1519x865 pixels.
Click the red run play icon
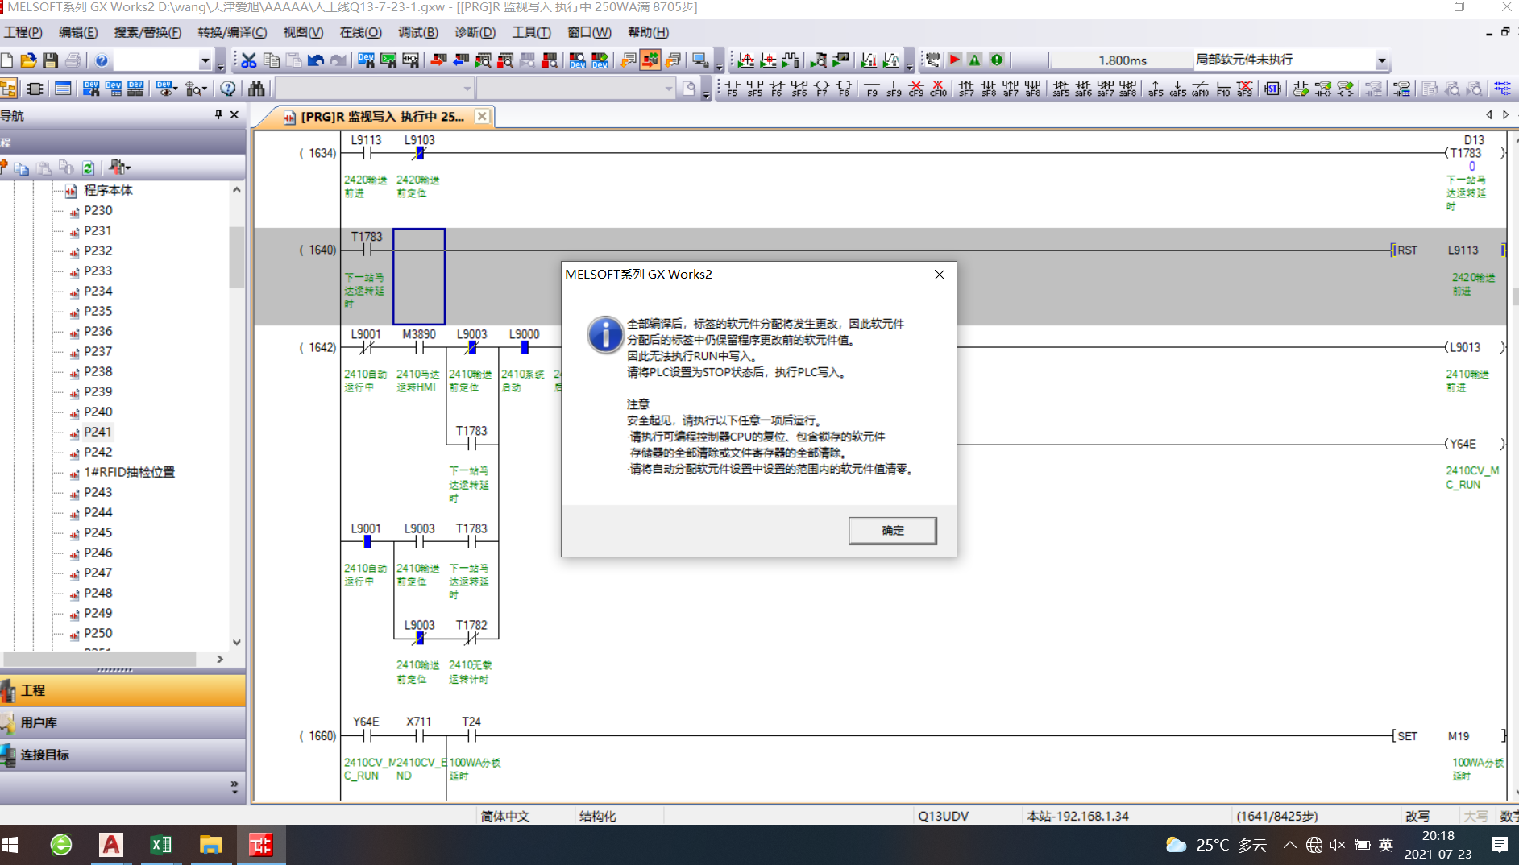955,60
